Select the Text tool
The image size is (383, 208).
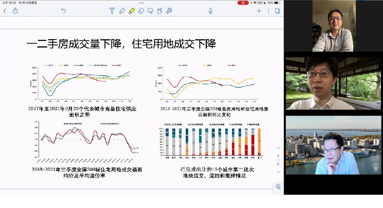(112, 11)
